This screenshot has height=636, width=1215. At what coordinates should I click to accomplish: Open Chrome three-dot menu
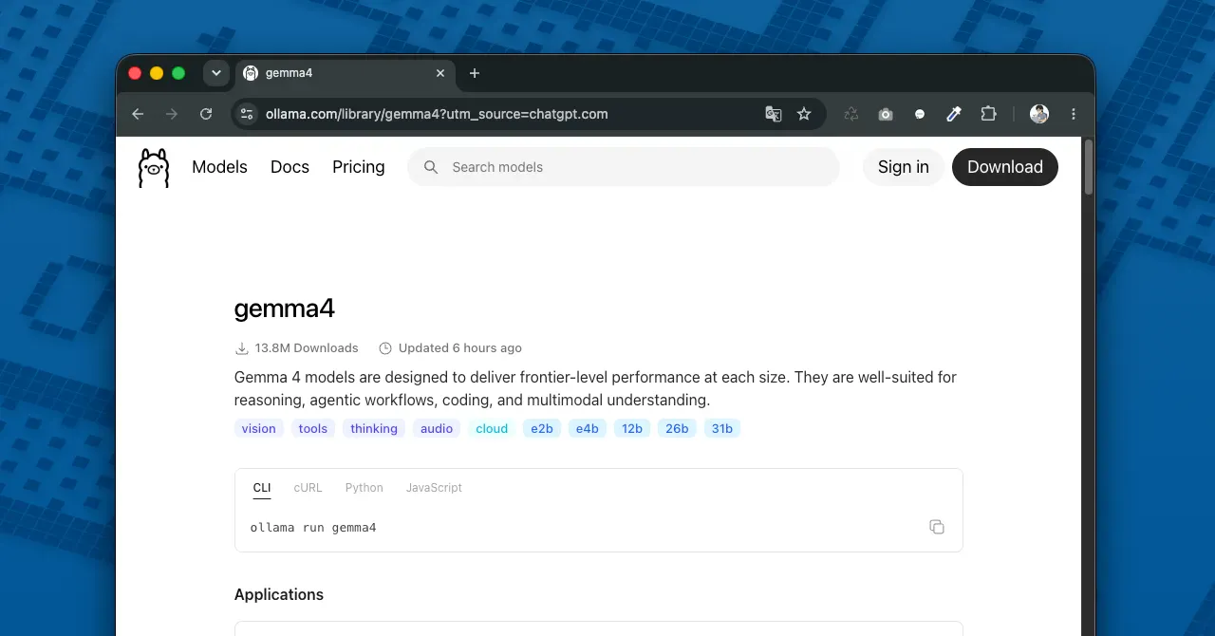pyautogui.click(x=1074, y=114)
